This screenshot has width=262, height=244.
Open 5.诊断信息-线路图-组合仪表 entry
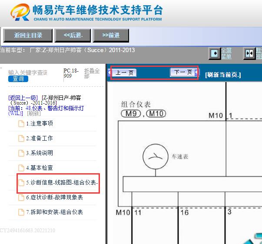coord(62,182)
